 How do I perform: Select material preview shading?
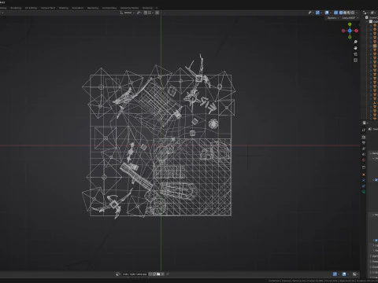click(349, 13)
